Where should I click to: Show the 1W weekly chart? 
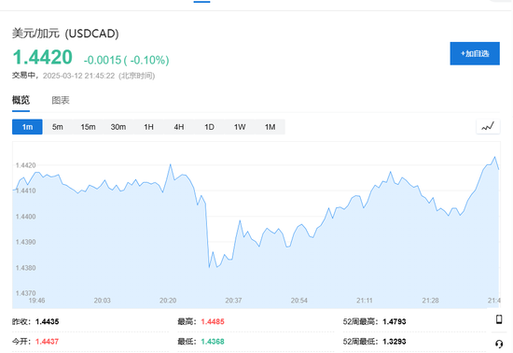[x=240, y=127]
